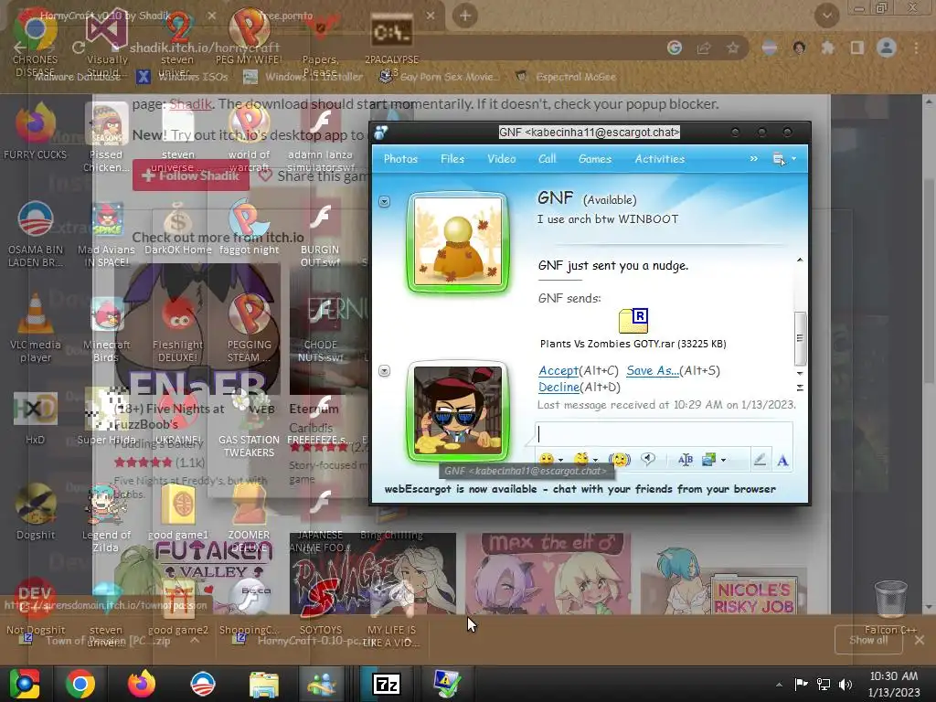Switch to handwriting pen mode
This screenshot has width=936, height=702.
tap(760, 460)
